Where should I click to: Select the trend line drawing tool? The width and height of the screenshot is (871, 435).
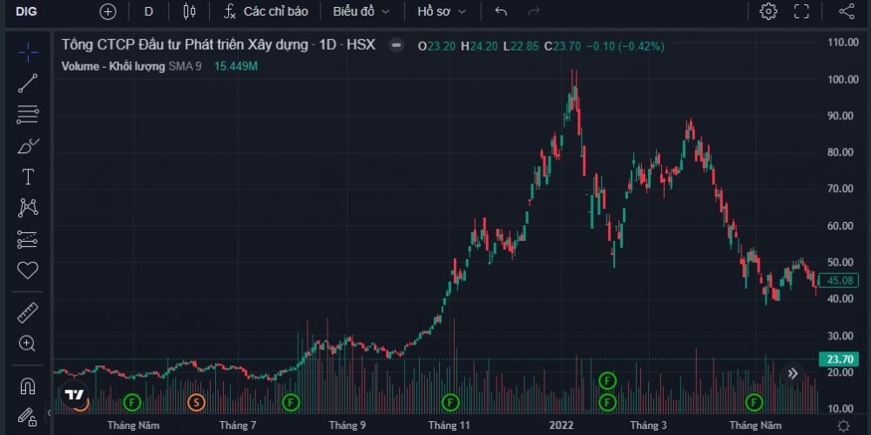point(28,84)
